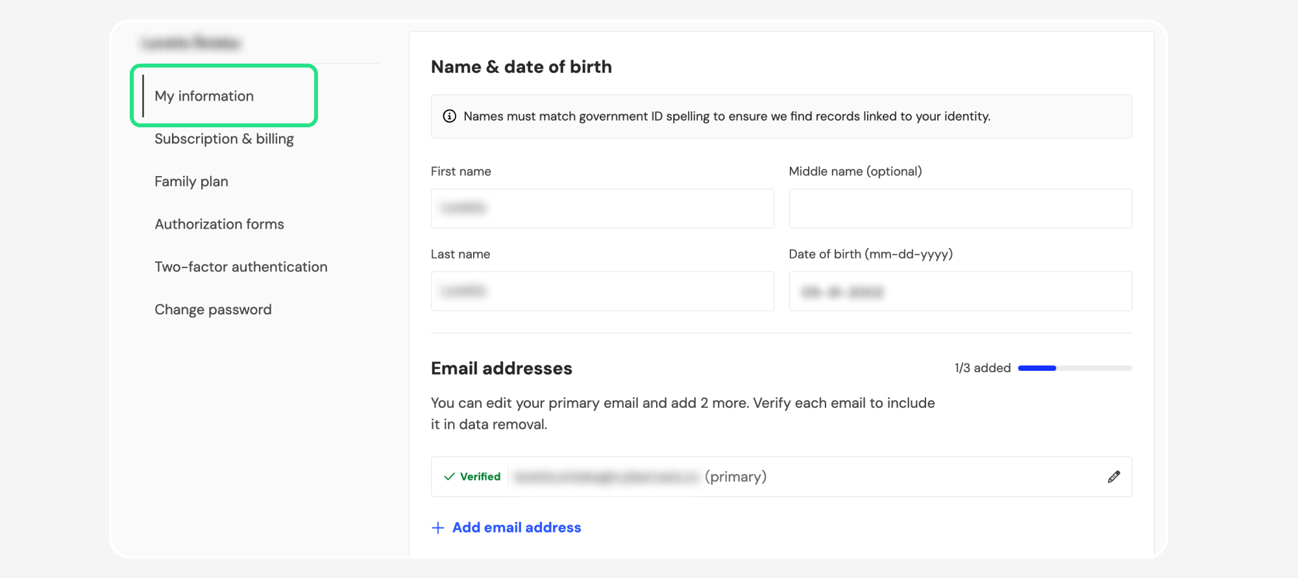The width and height of the screenshot is (1298, 578).
Task: Click the '(primary)' label in email row
Action: 735,477
